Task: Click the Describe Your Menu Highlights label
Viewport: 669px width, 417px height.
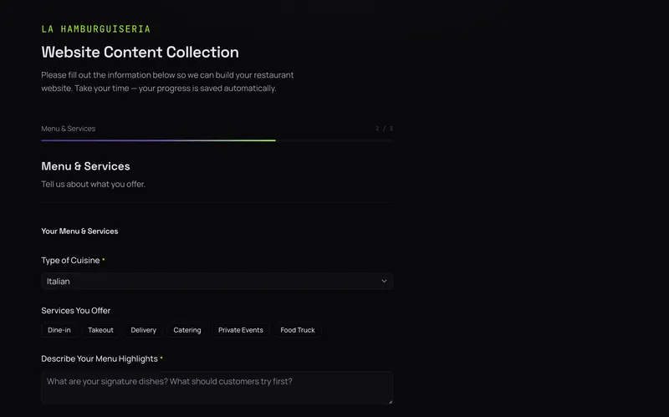Action: coord(100,359)
